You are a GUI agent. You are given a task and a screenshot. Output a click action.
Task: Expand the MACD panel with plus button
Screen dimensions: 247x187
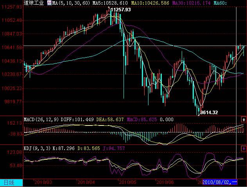coord(244,120)
